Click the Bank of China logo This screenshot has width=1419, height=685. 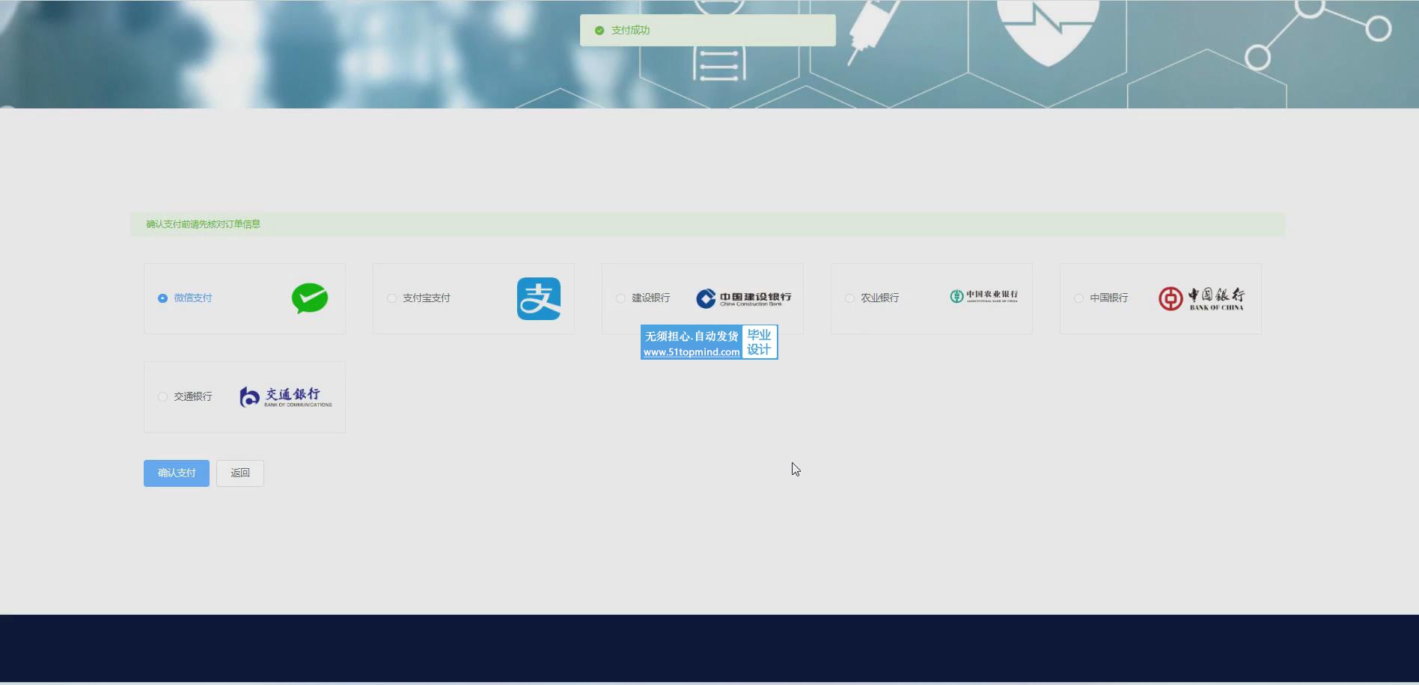point(1201,298)
